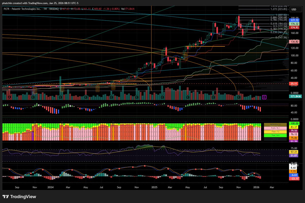
Task: Click the 0.786 (194.69) Fibonacci level
Action: tap(279, 20)
